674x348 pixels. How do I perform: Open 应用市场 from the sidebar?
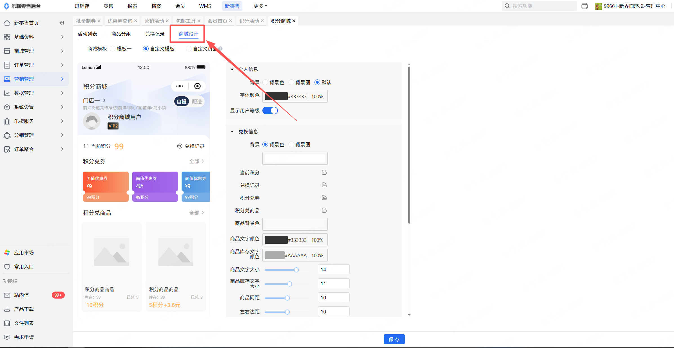coord(24,253)
